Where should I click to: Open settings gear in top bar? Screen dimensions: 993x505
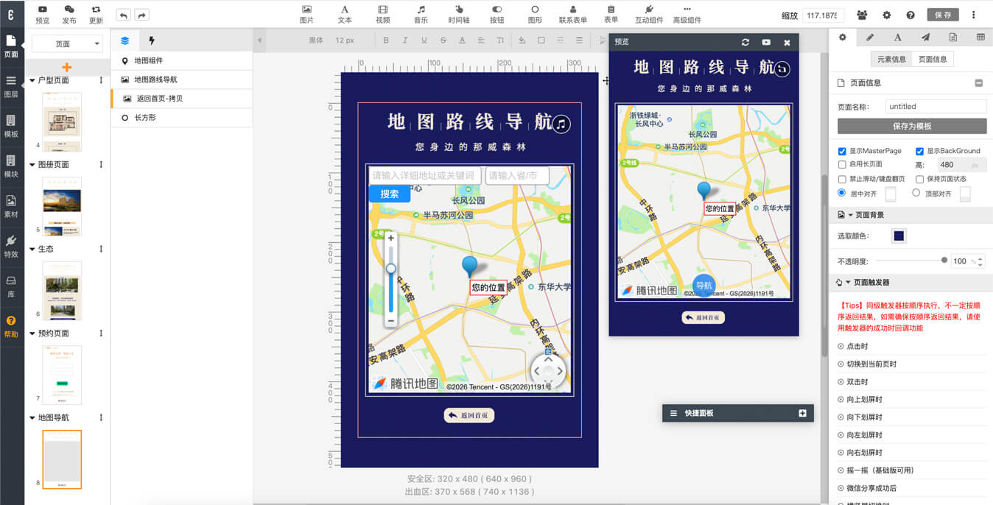[x=887, y=15]
